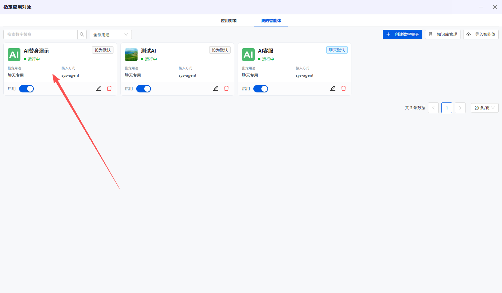The width and height of the screenshot is (502, 293).
Task: Click the 聊天默认 tag on AI客服
Action: click(337, 50)
